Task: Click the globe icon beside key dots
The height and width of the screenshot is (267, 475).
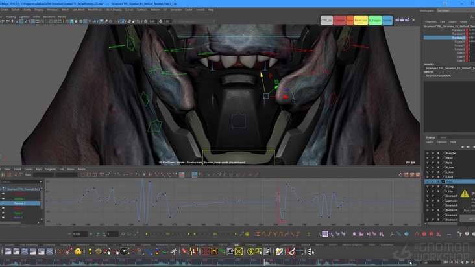Action: click(247, 234)
